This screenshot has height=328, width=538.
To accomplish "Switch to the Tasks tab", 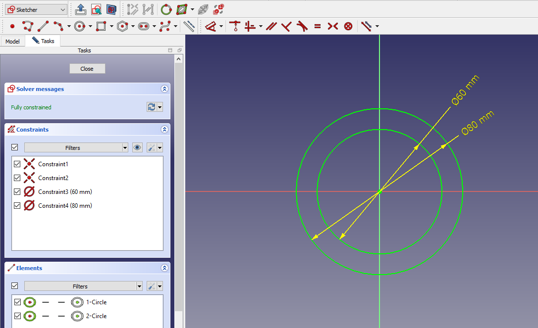I will coord(43,41).
